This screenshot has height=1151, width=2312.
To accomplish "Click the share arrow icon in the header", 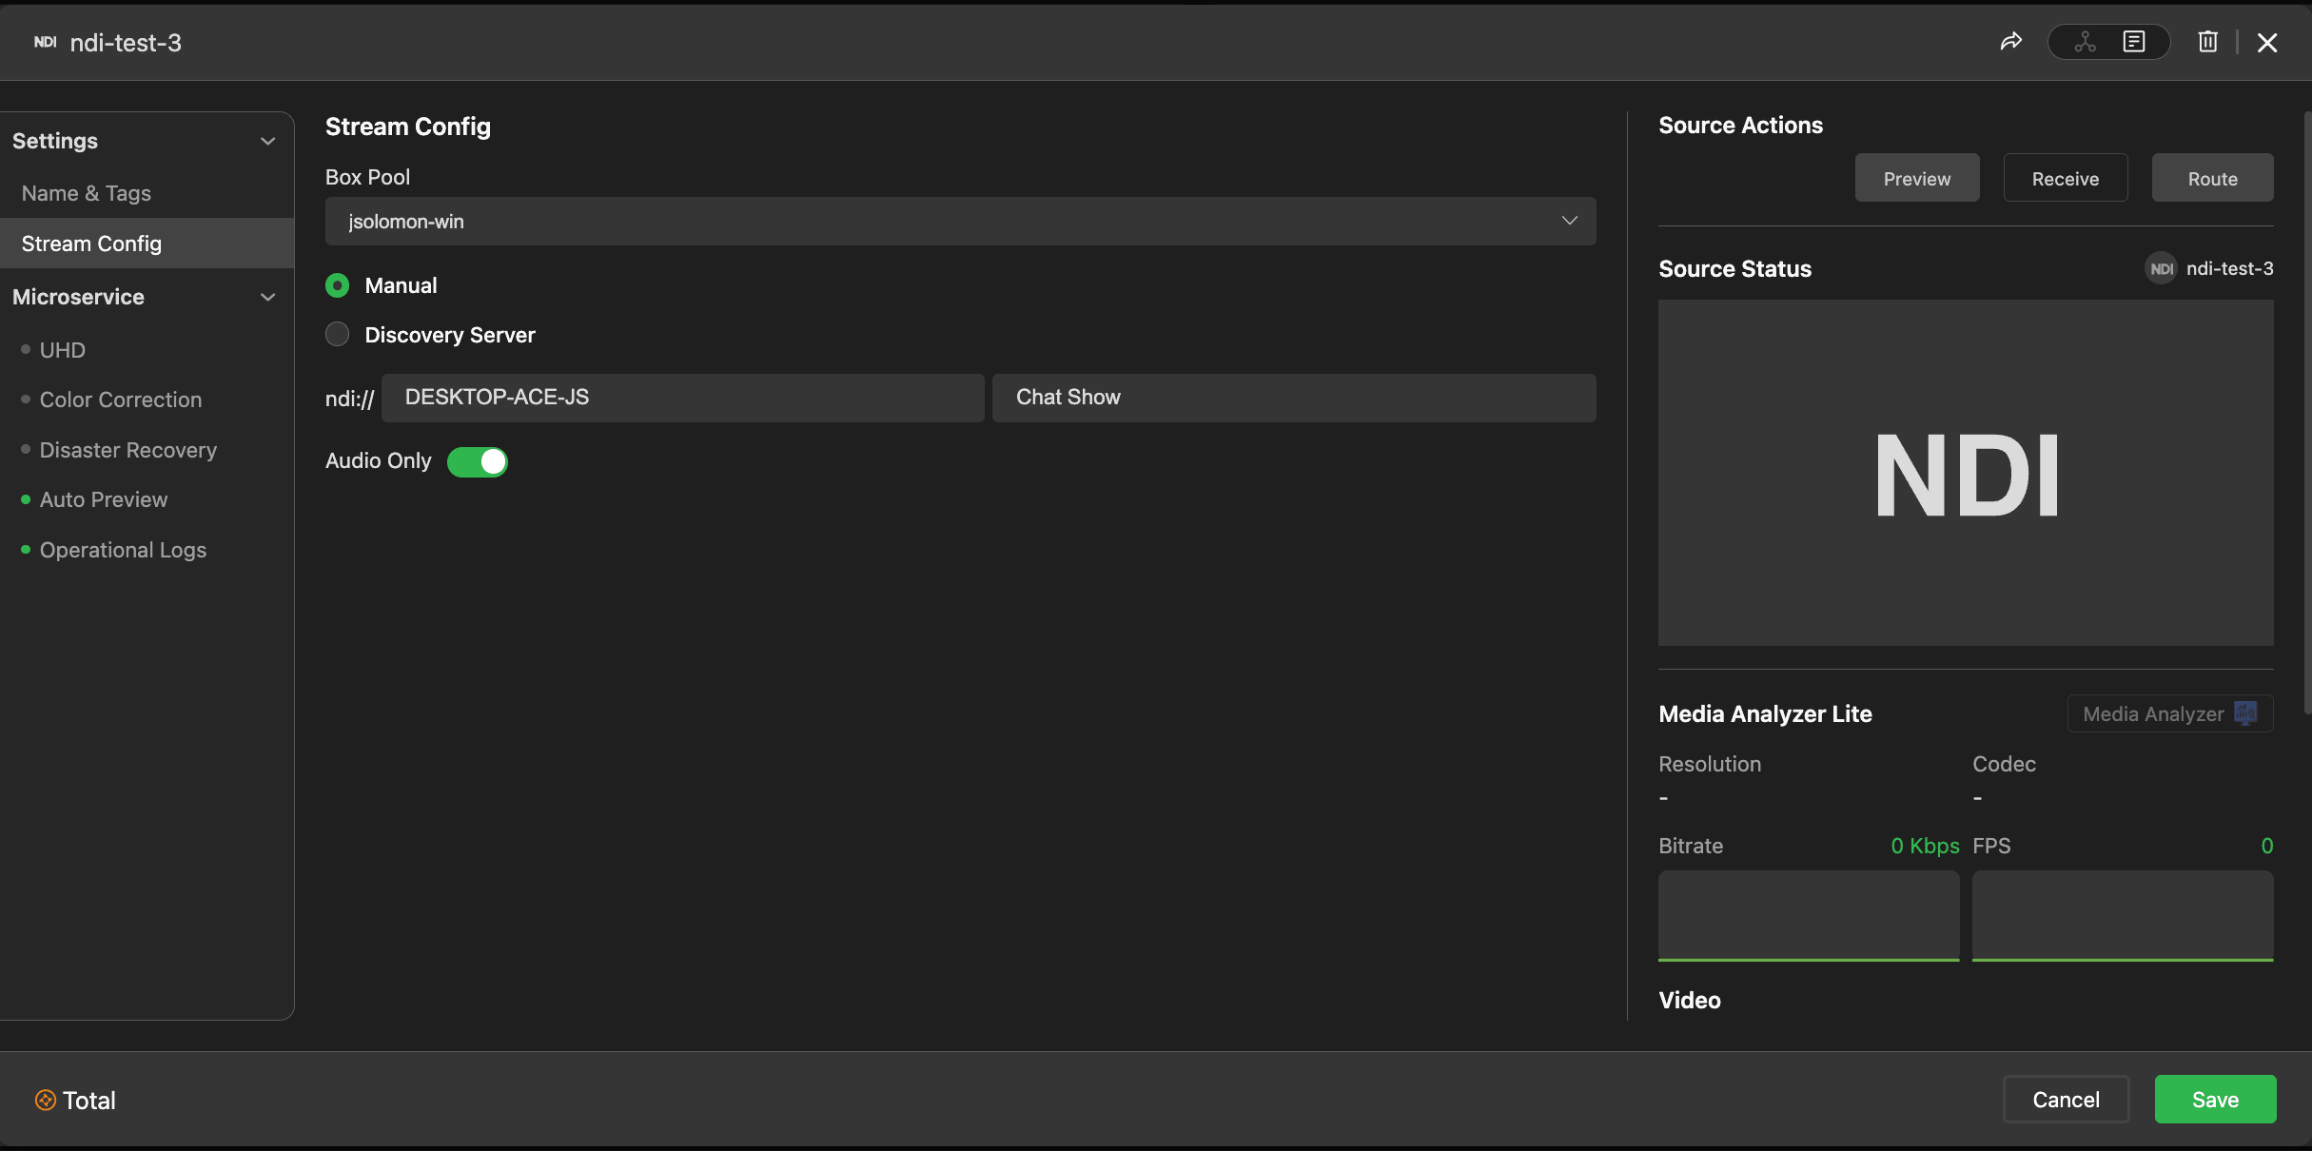I will click(x=2010, y=42).
